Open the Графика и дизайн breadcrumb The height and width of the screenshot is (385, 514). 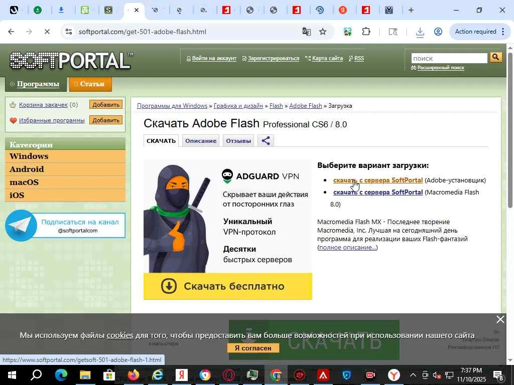238,106
